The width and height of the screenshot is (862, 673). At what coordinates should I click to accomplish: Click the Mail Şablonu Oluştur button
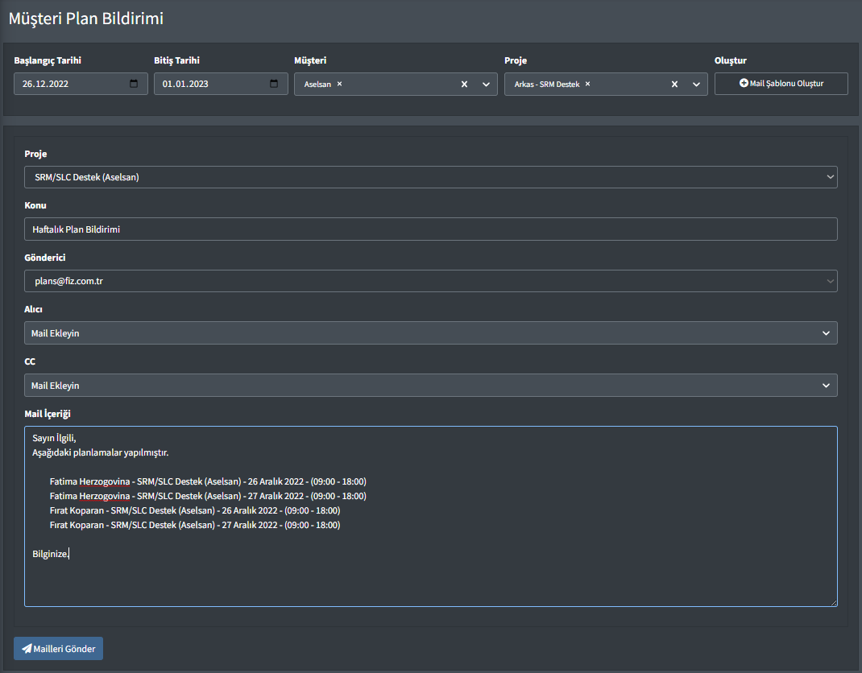tap(781, 84)
